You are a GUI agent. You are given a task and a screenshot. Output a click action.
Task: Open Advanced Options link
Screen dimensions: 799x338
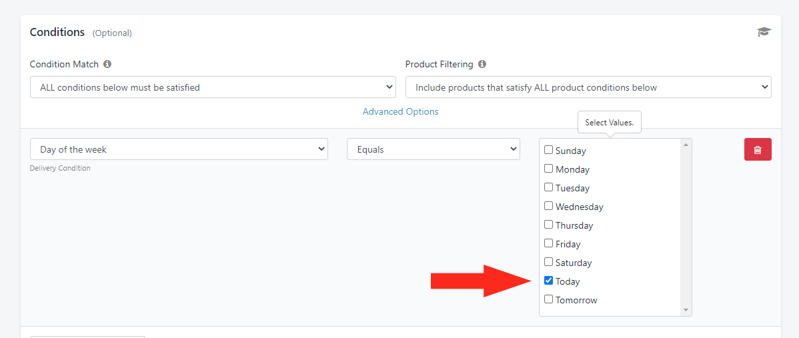[x=400, y=112]
